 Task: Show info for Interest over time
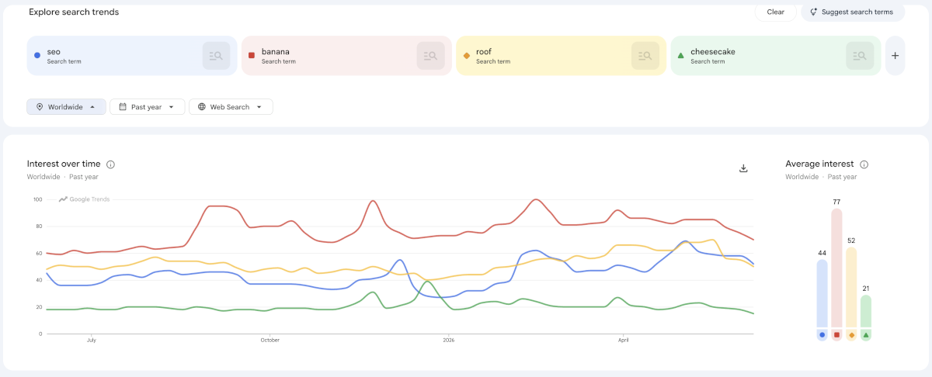click(110, 164)
